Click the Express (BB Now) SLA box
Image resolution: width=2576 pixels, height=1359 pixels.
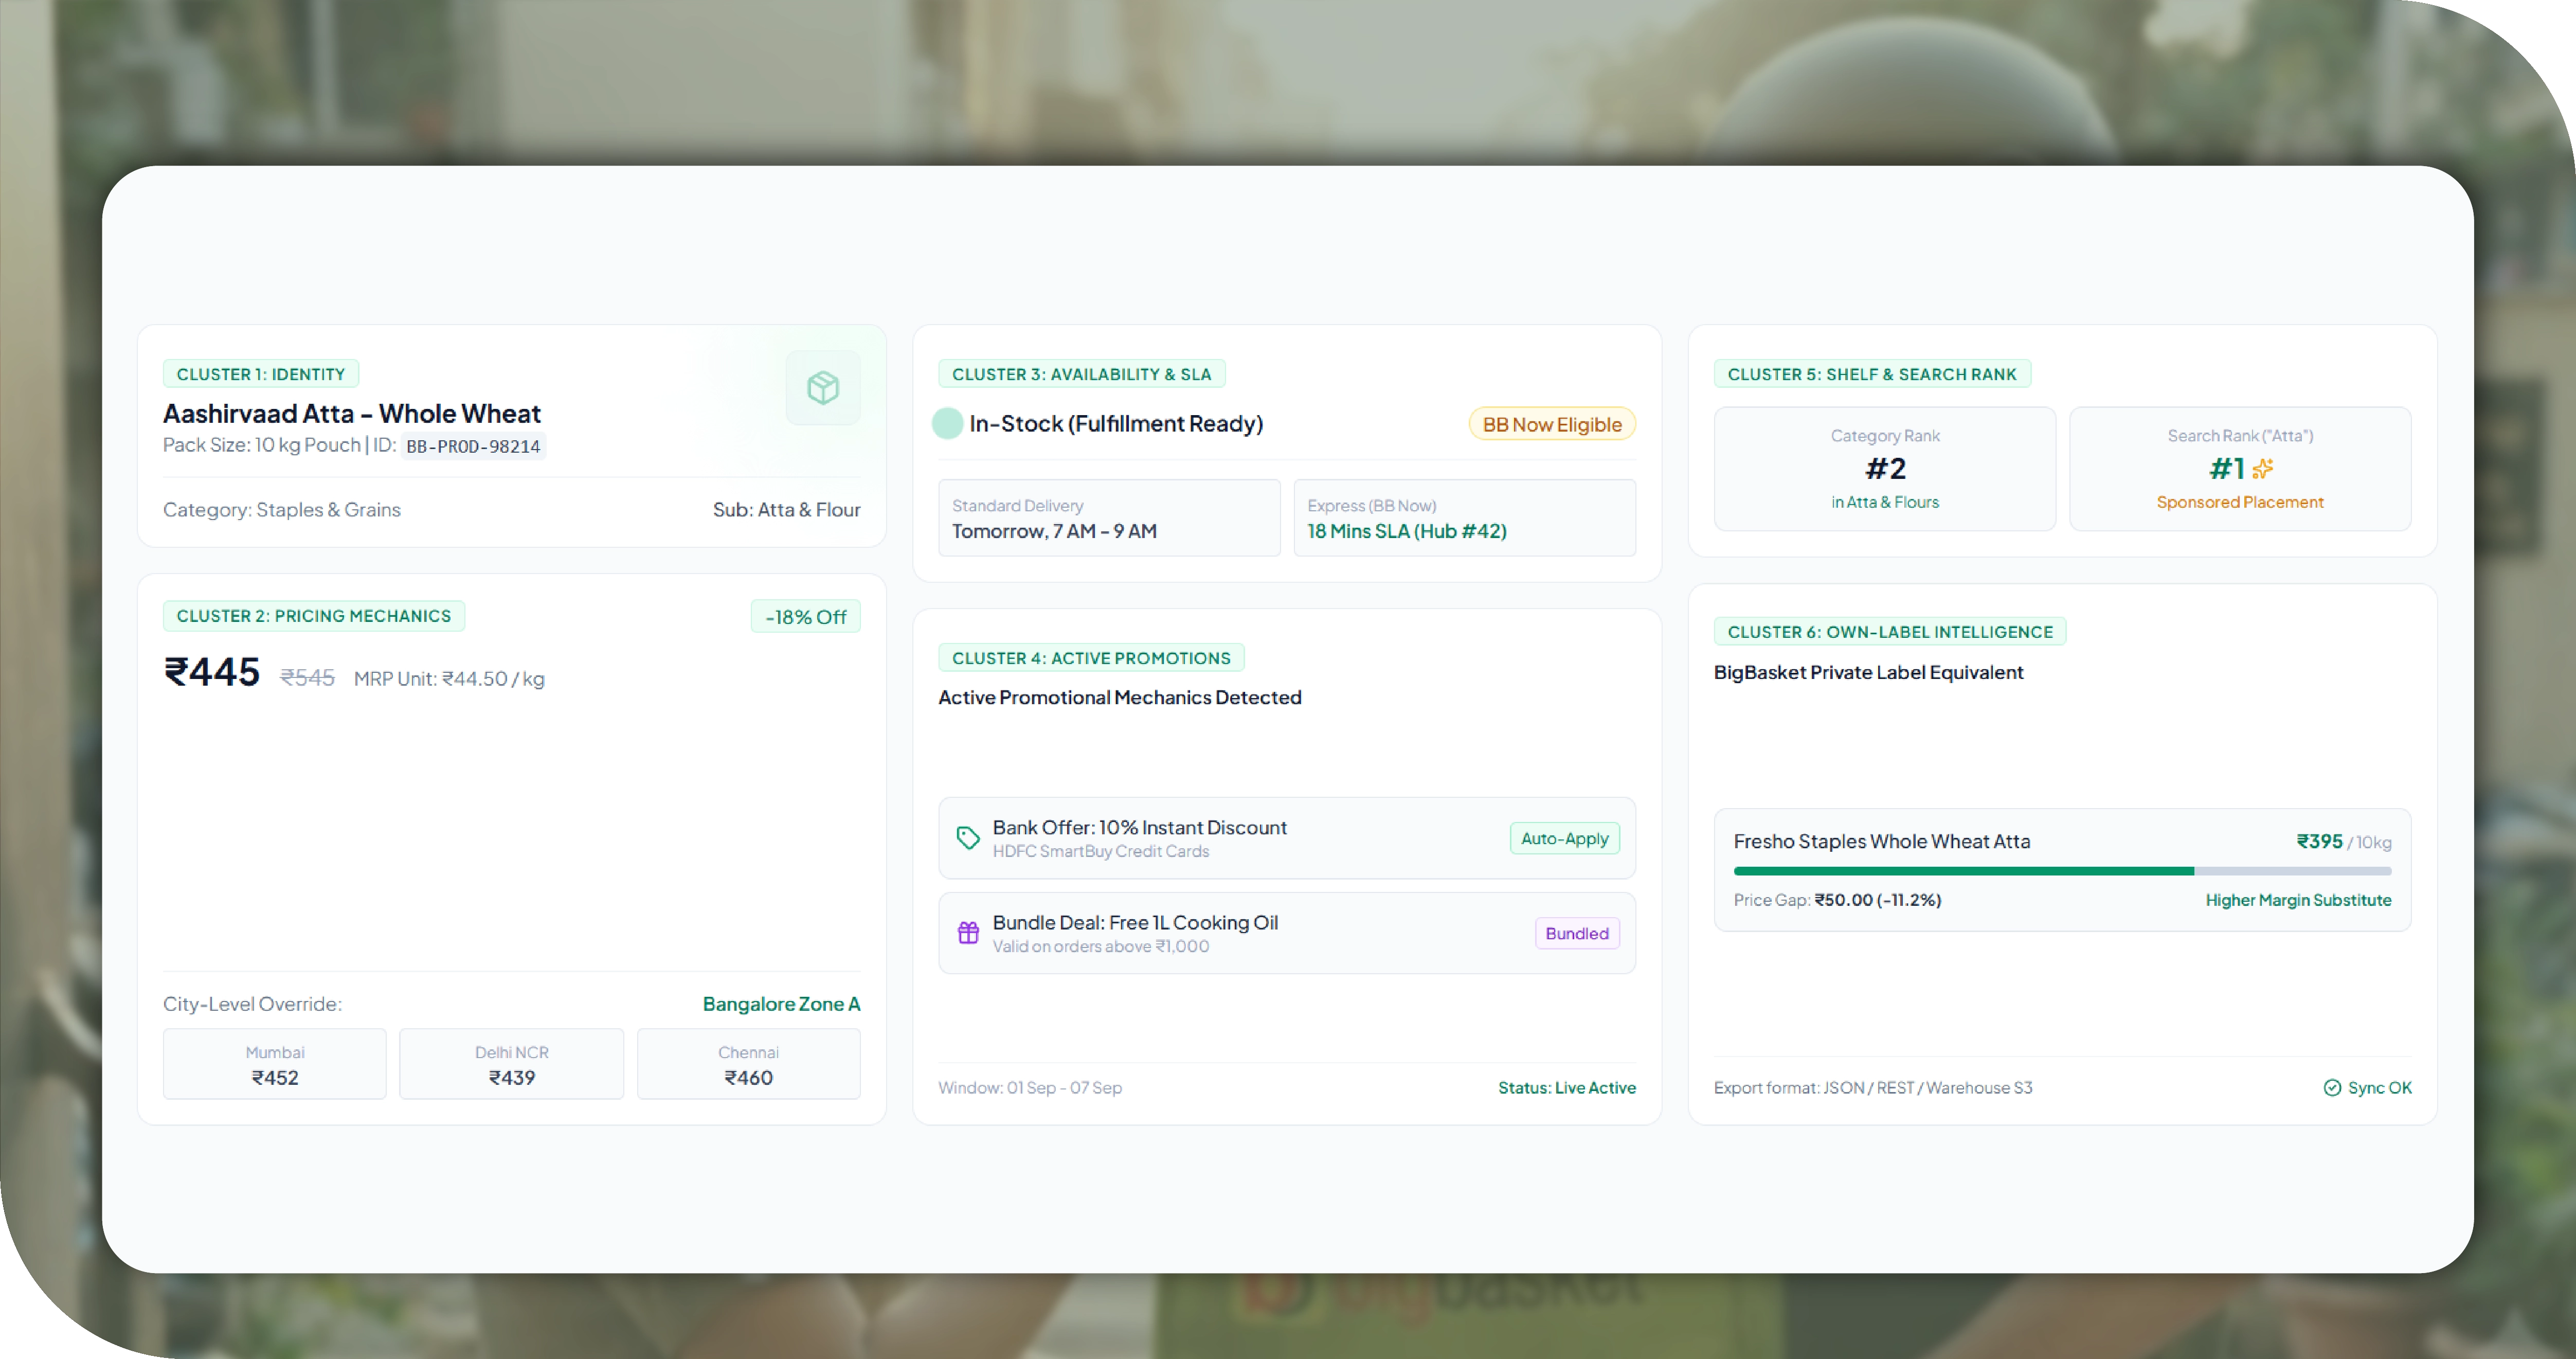click(1465, 518)
